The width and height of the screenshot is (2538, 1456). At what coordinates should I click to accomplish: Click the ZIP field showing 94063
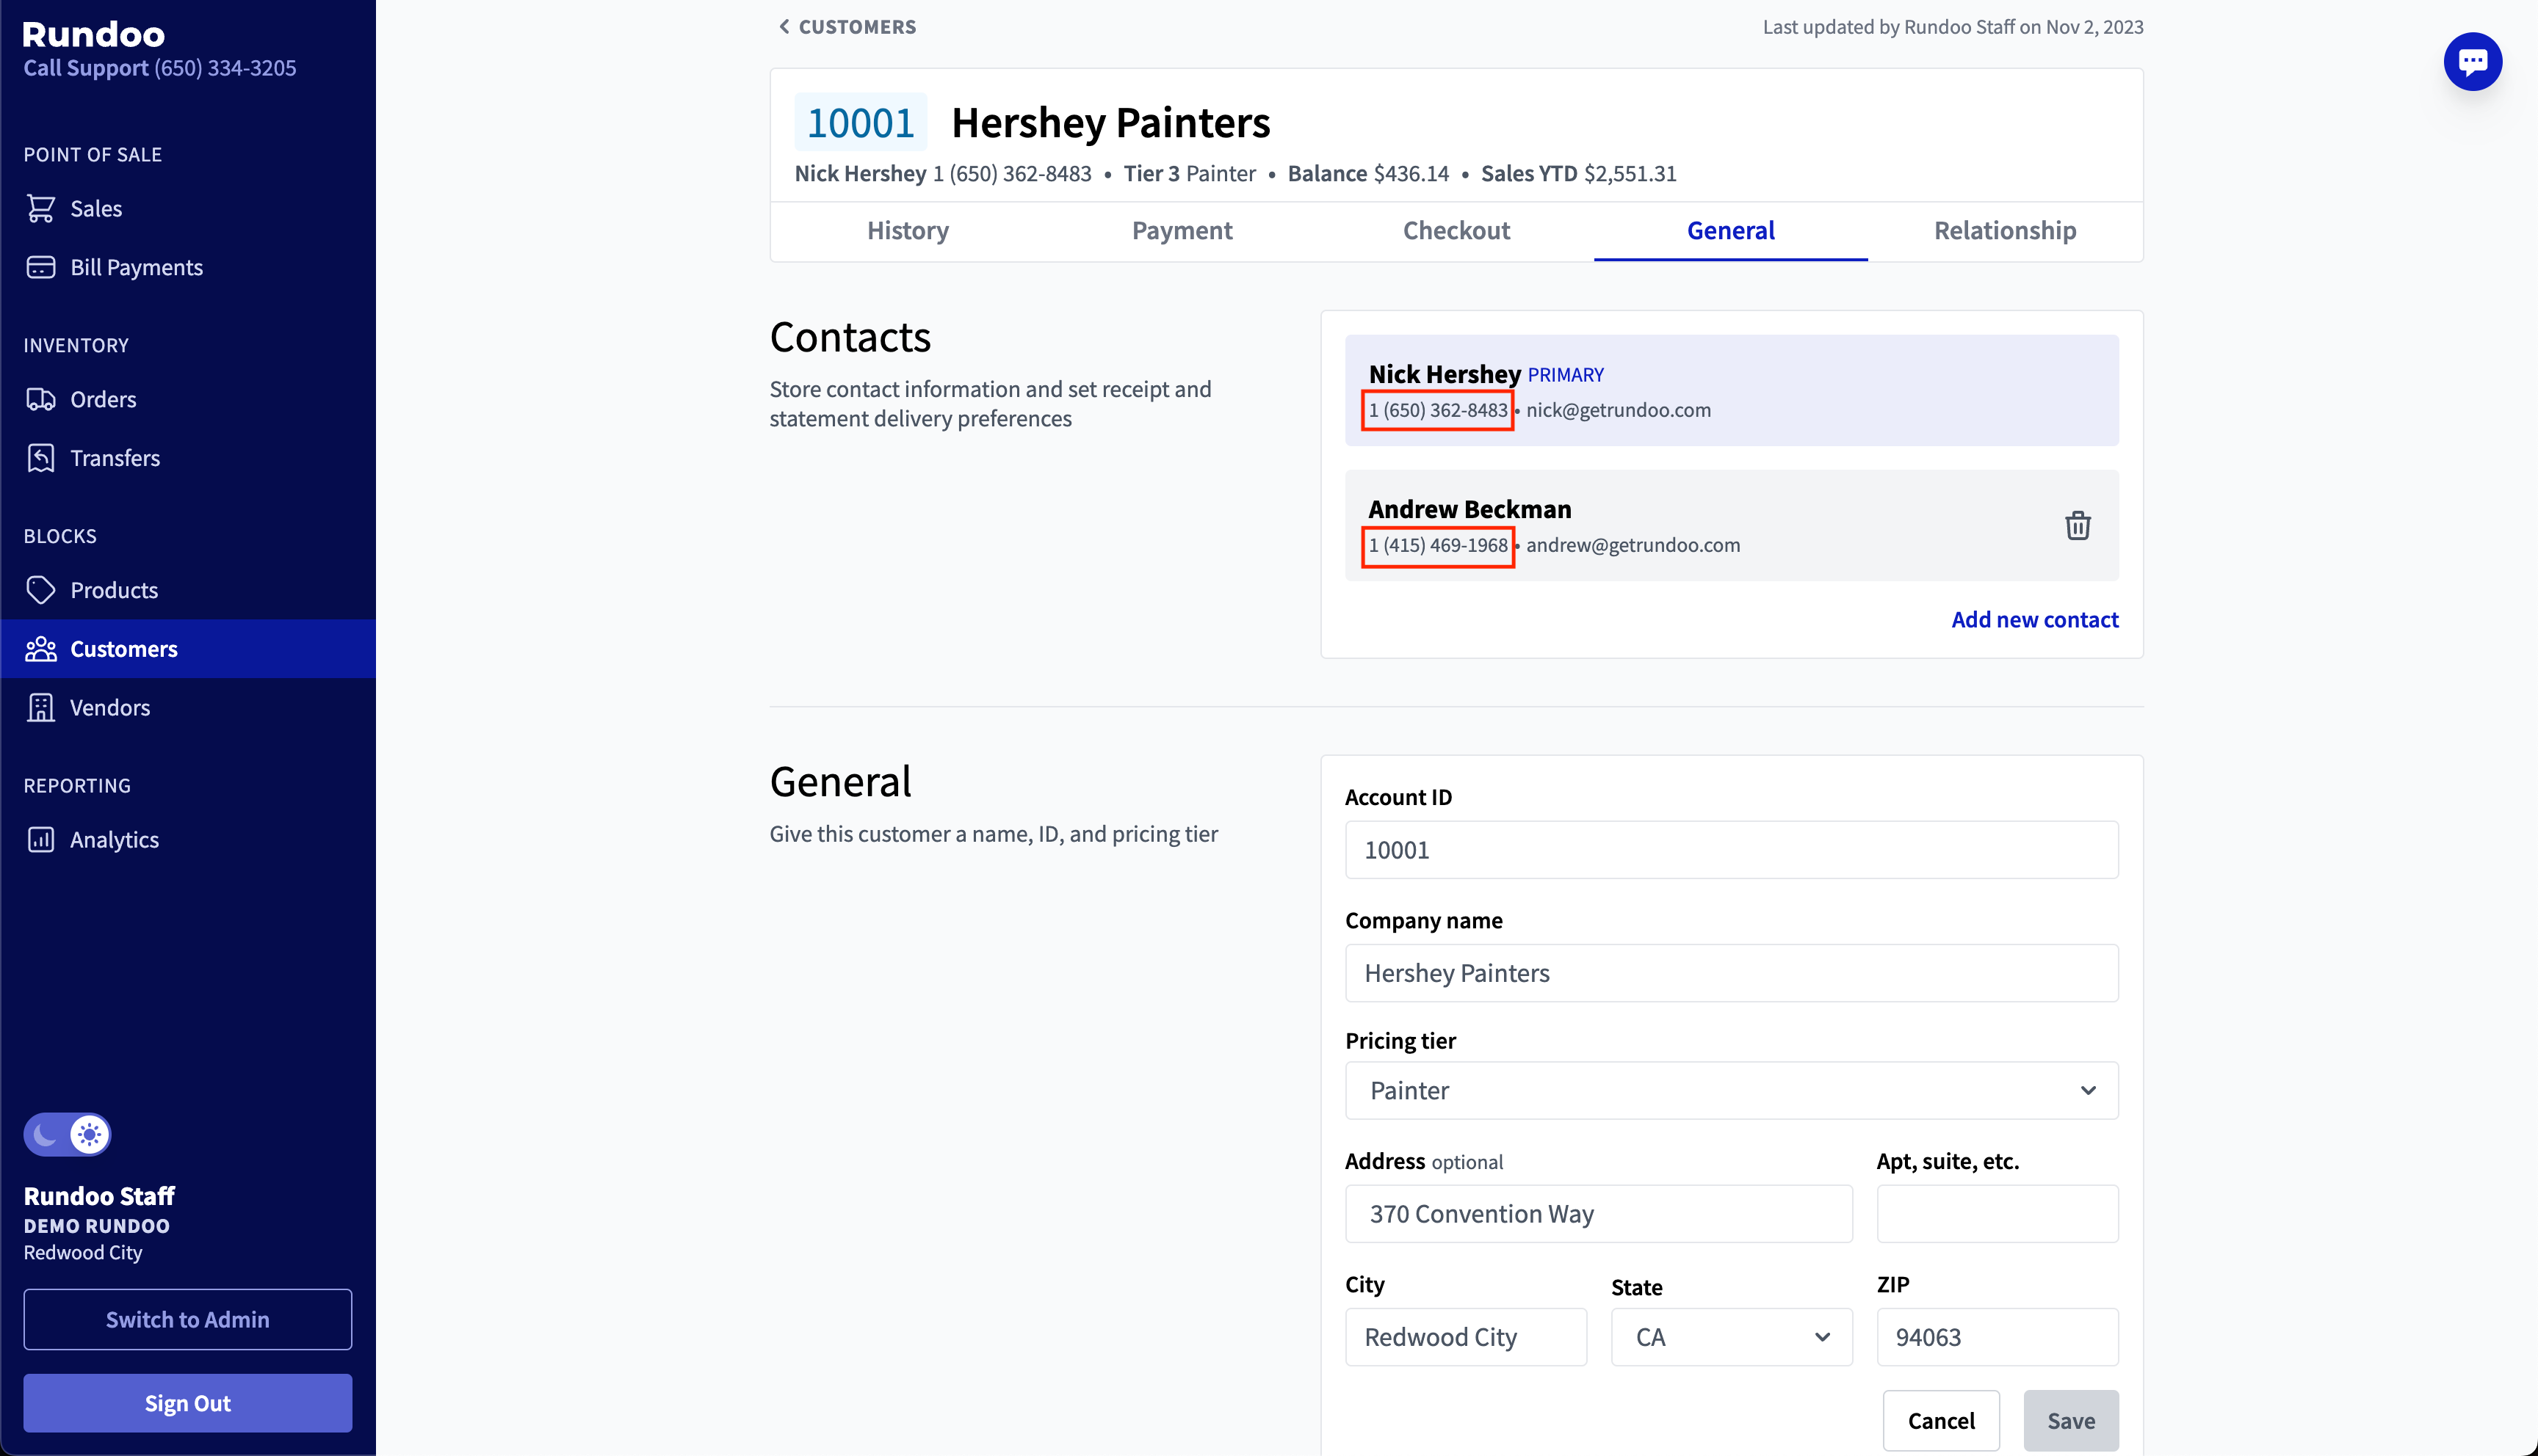pos(1997,1337)
